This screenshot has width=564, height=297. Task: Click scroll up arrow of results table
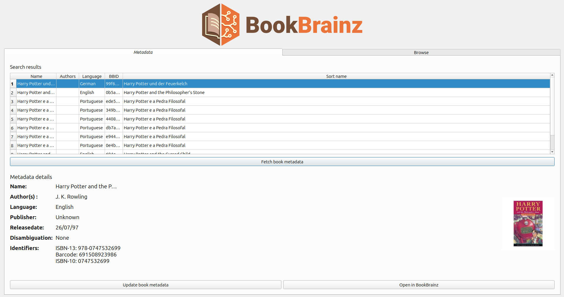click(x=552, y=75)
